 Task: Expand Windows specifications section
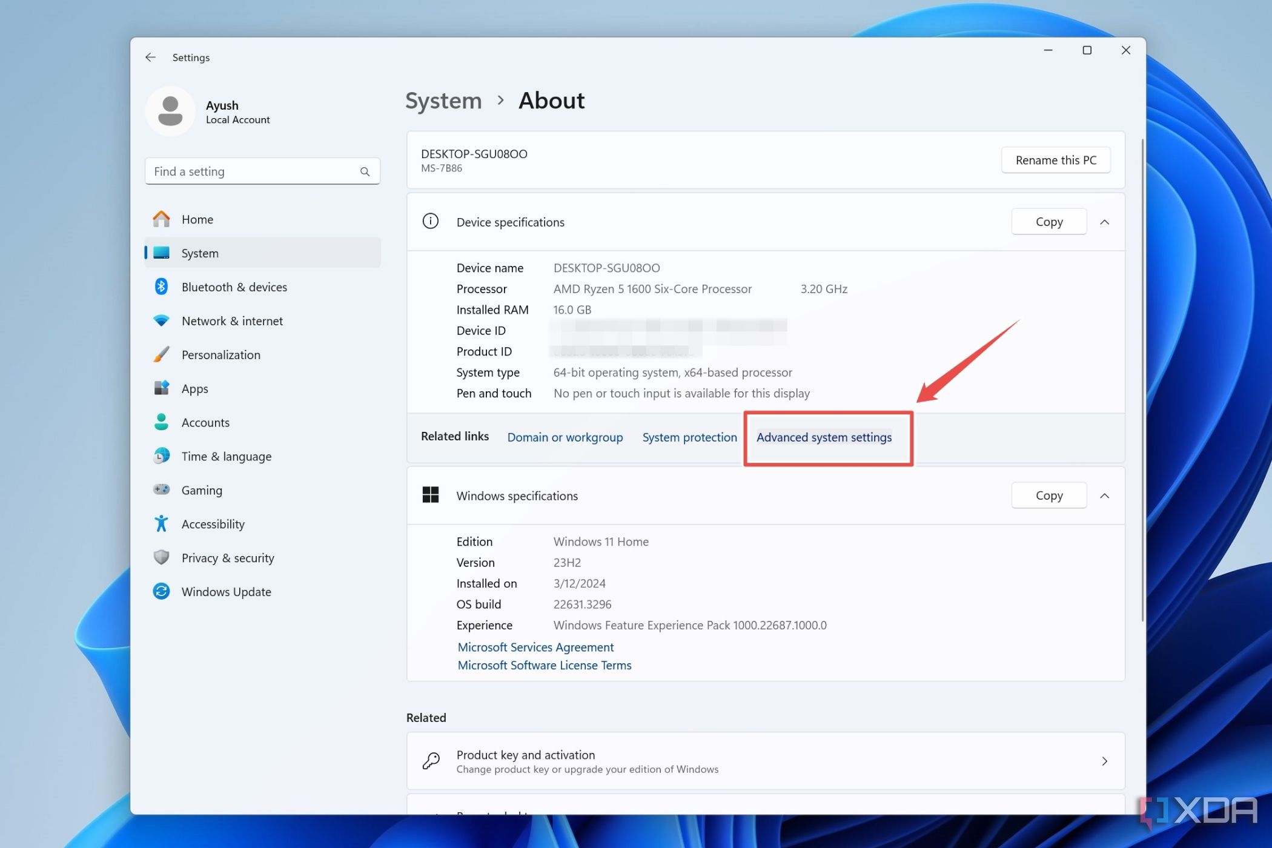tap(1104, 495)
